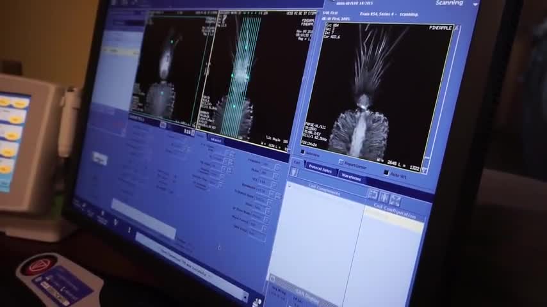Click the 'Exam 854, Series 4 - scanning' status text
Viewport: 547px width, 307px height.
389,15
